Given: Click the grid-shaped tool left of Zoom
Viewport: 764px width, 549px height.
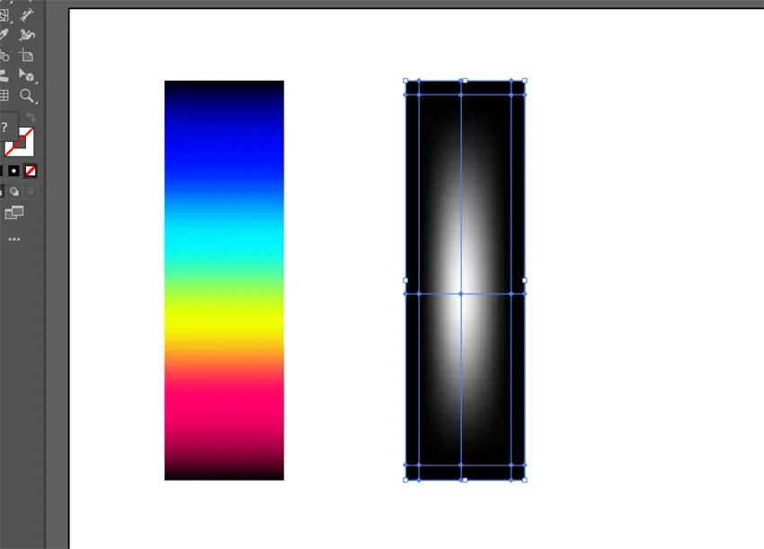Looking at the screenshot, I should (x=4, y=96).
